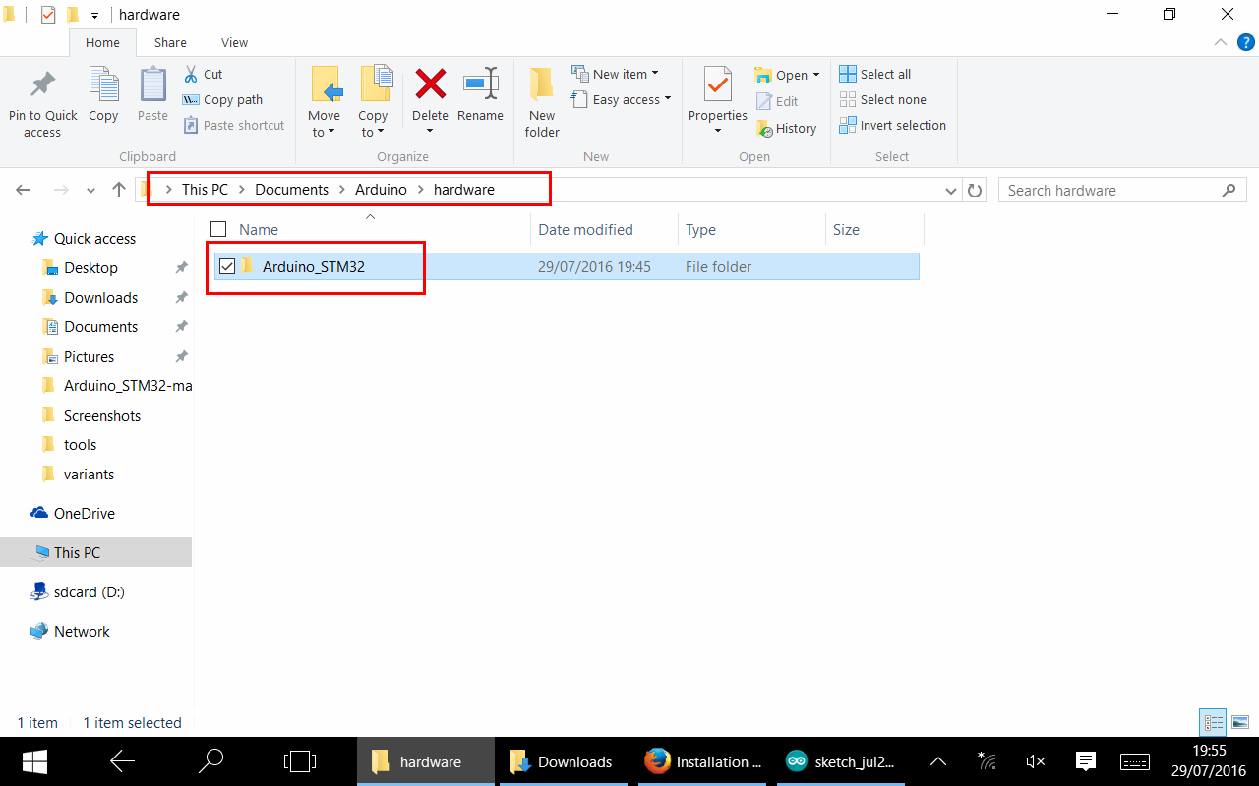Switch to the Share ribbon tab
Screen dimensions: 1259x786
click(170, 42)
